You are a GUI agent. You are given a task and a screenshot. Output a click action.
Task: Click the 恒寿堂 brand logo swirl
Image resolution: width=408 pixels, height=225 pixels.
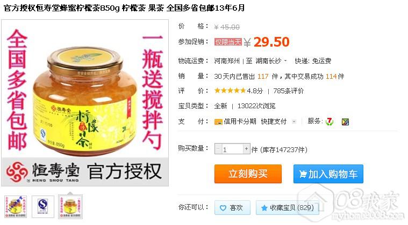coord(17,172)
